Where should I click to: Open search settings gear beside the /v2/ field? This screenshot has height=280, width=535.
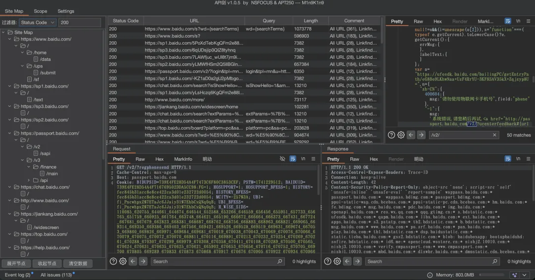click(x=401, y=135)
